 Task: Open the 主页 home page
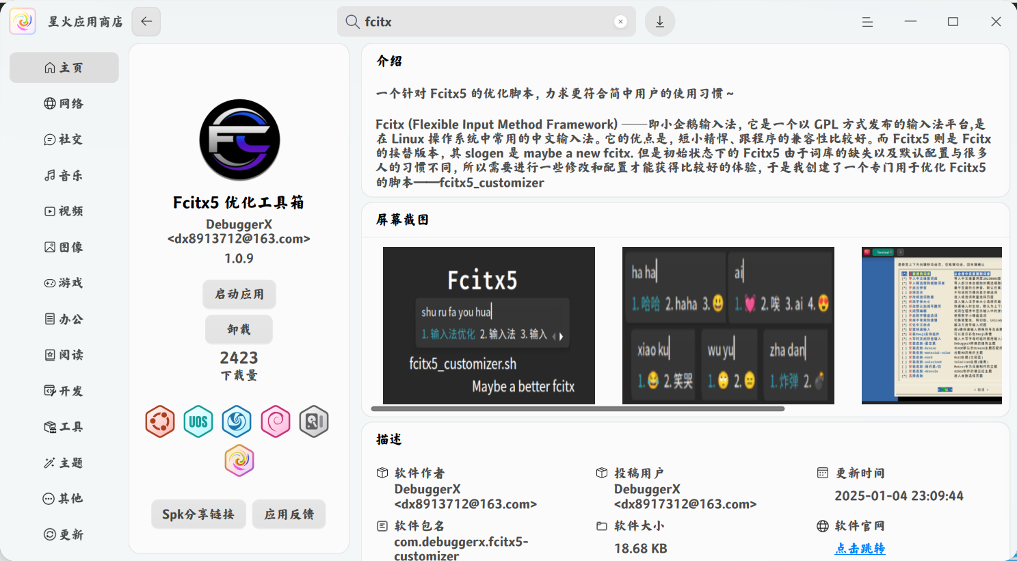(x=64, y=68)
